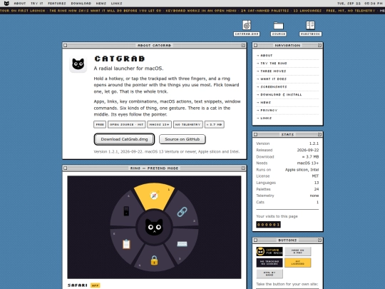Click the visit counter showing 000001
The height and width of the screenshot is (289, 385).
(268, 225)
